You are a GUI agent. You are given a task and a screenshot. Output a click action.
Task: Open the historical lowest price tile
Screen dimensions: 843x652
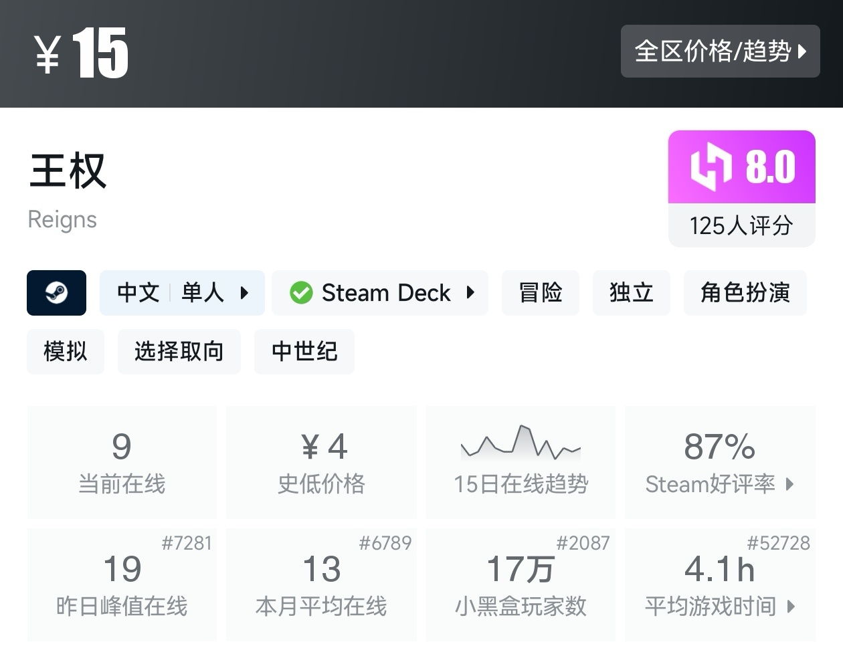(x=321, y=461)
